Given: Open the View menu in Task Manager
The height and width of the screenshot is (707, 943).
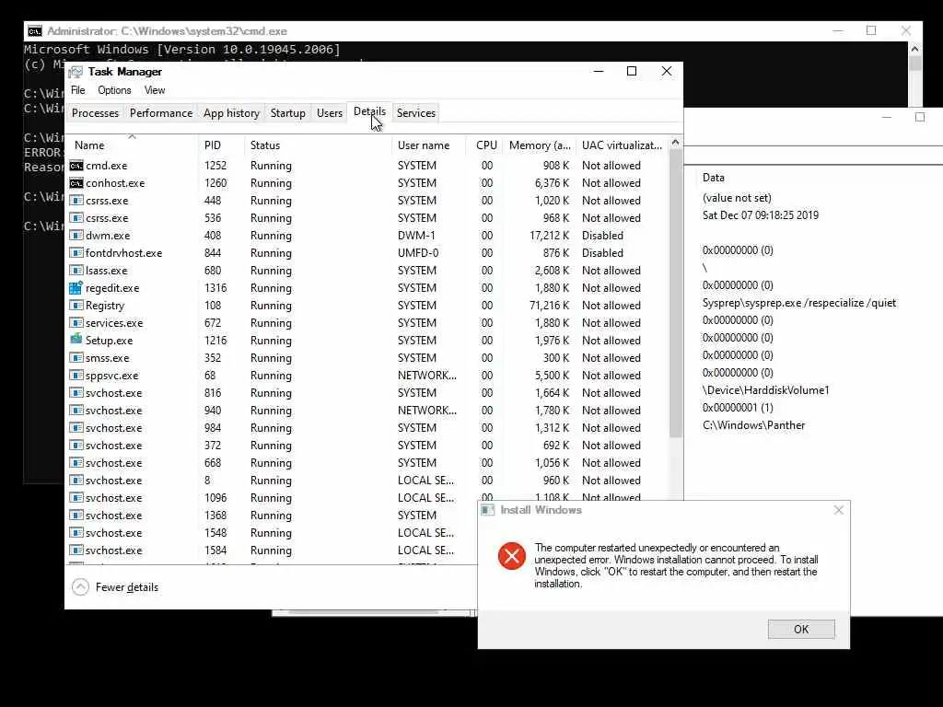Looking at the screenshot, I should (x=155, y=90).
